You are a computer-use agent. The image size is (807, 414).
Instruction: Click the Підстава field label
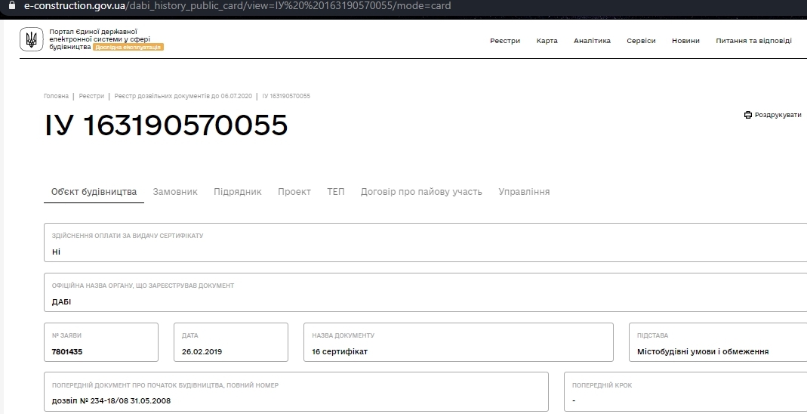[x=652, y=335]
